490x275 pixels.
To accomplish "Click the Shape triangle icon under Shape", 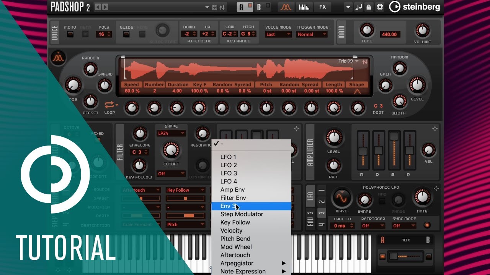I will pos(357,91).
